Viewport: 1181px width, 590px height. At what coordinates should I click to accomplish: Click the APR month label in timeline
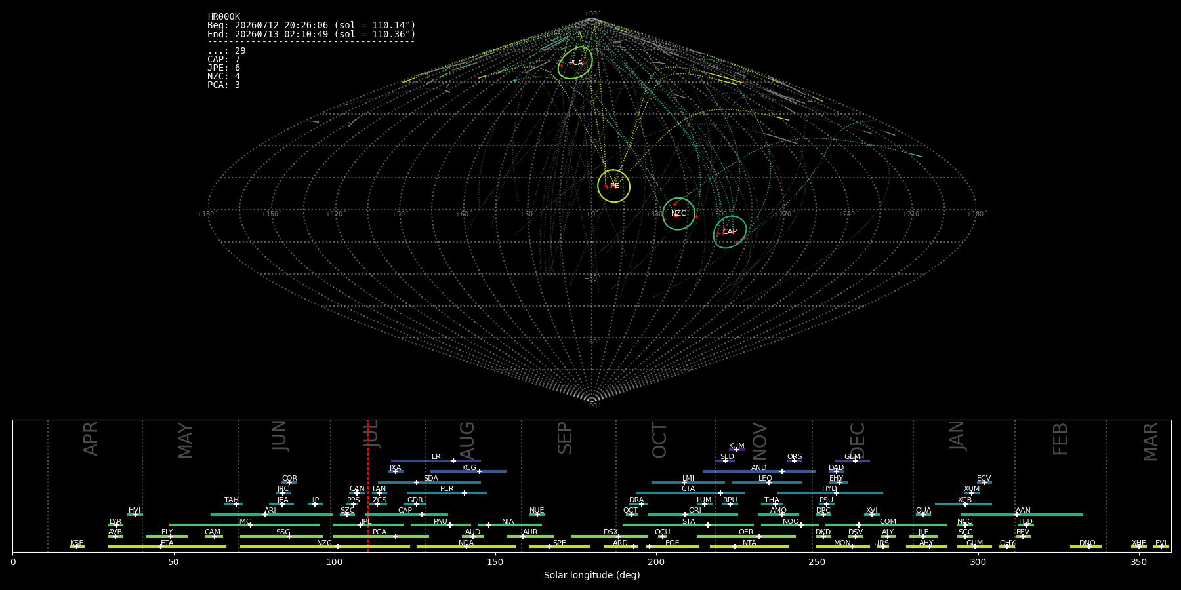[x=91, y=438]
